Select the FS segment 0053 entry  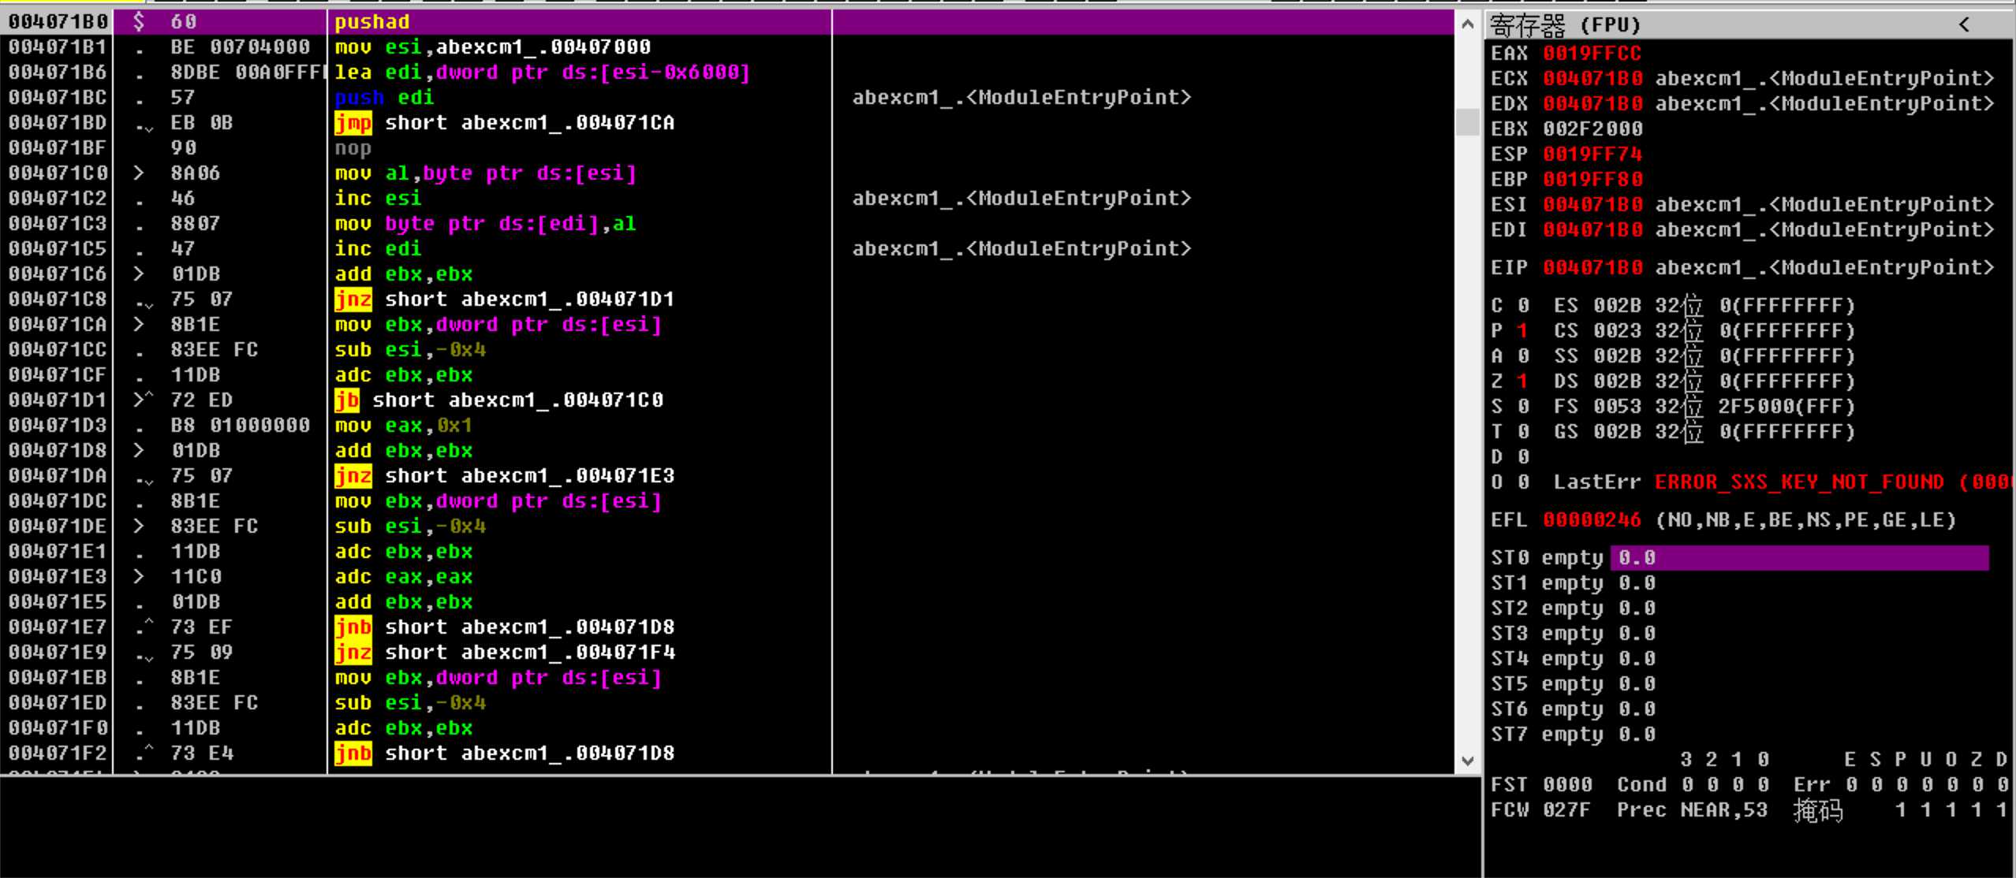(1704, 407)
